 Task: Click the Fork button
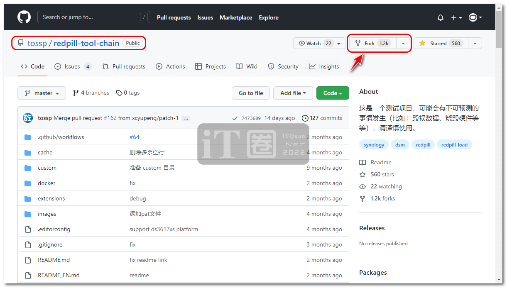click(x=372, y=43)
